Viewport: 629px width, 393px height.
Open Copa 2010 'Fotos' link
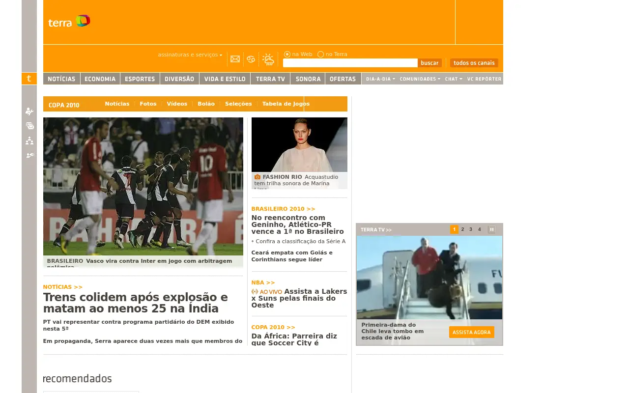click(148, 104)
